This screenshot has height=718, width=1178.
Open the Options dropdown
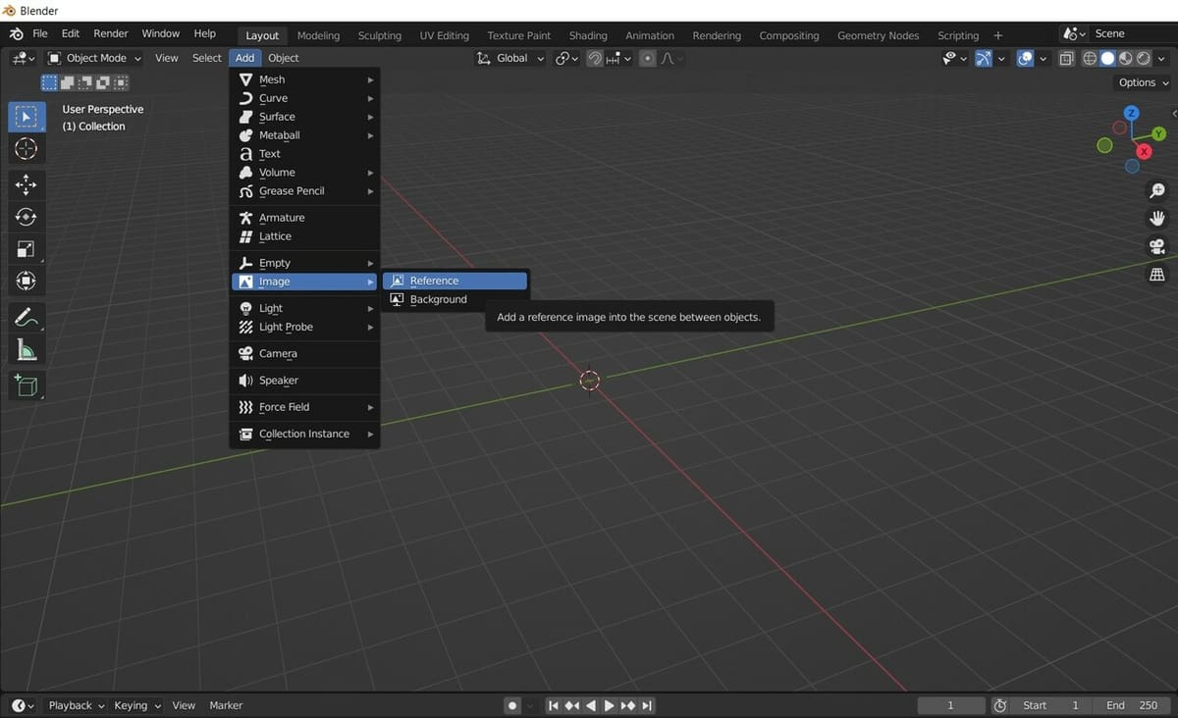pyautogui.click(x=1143, y=82)
